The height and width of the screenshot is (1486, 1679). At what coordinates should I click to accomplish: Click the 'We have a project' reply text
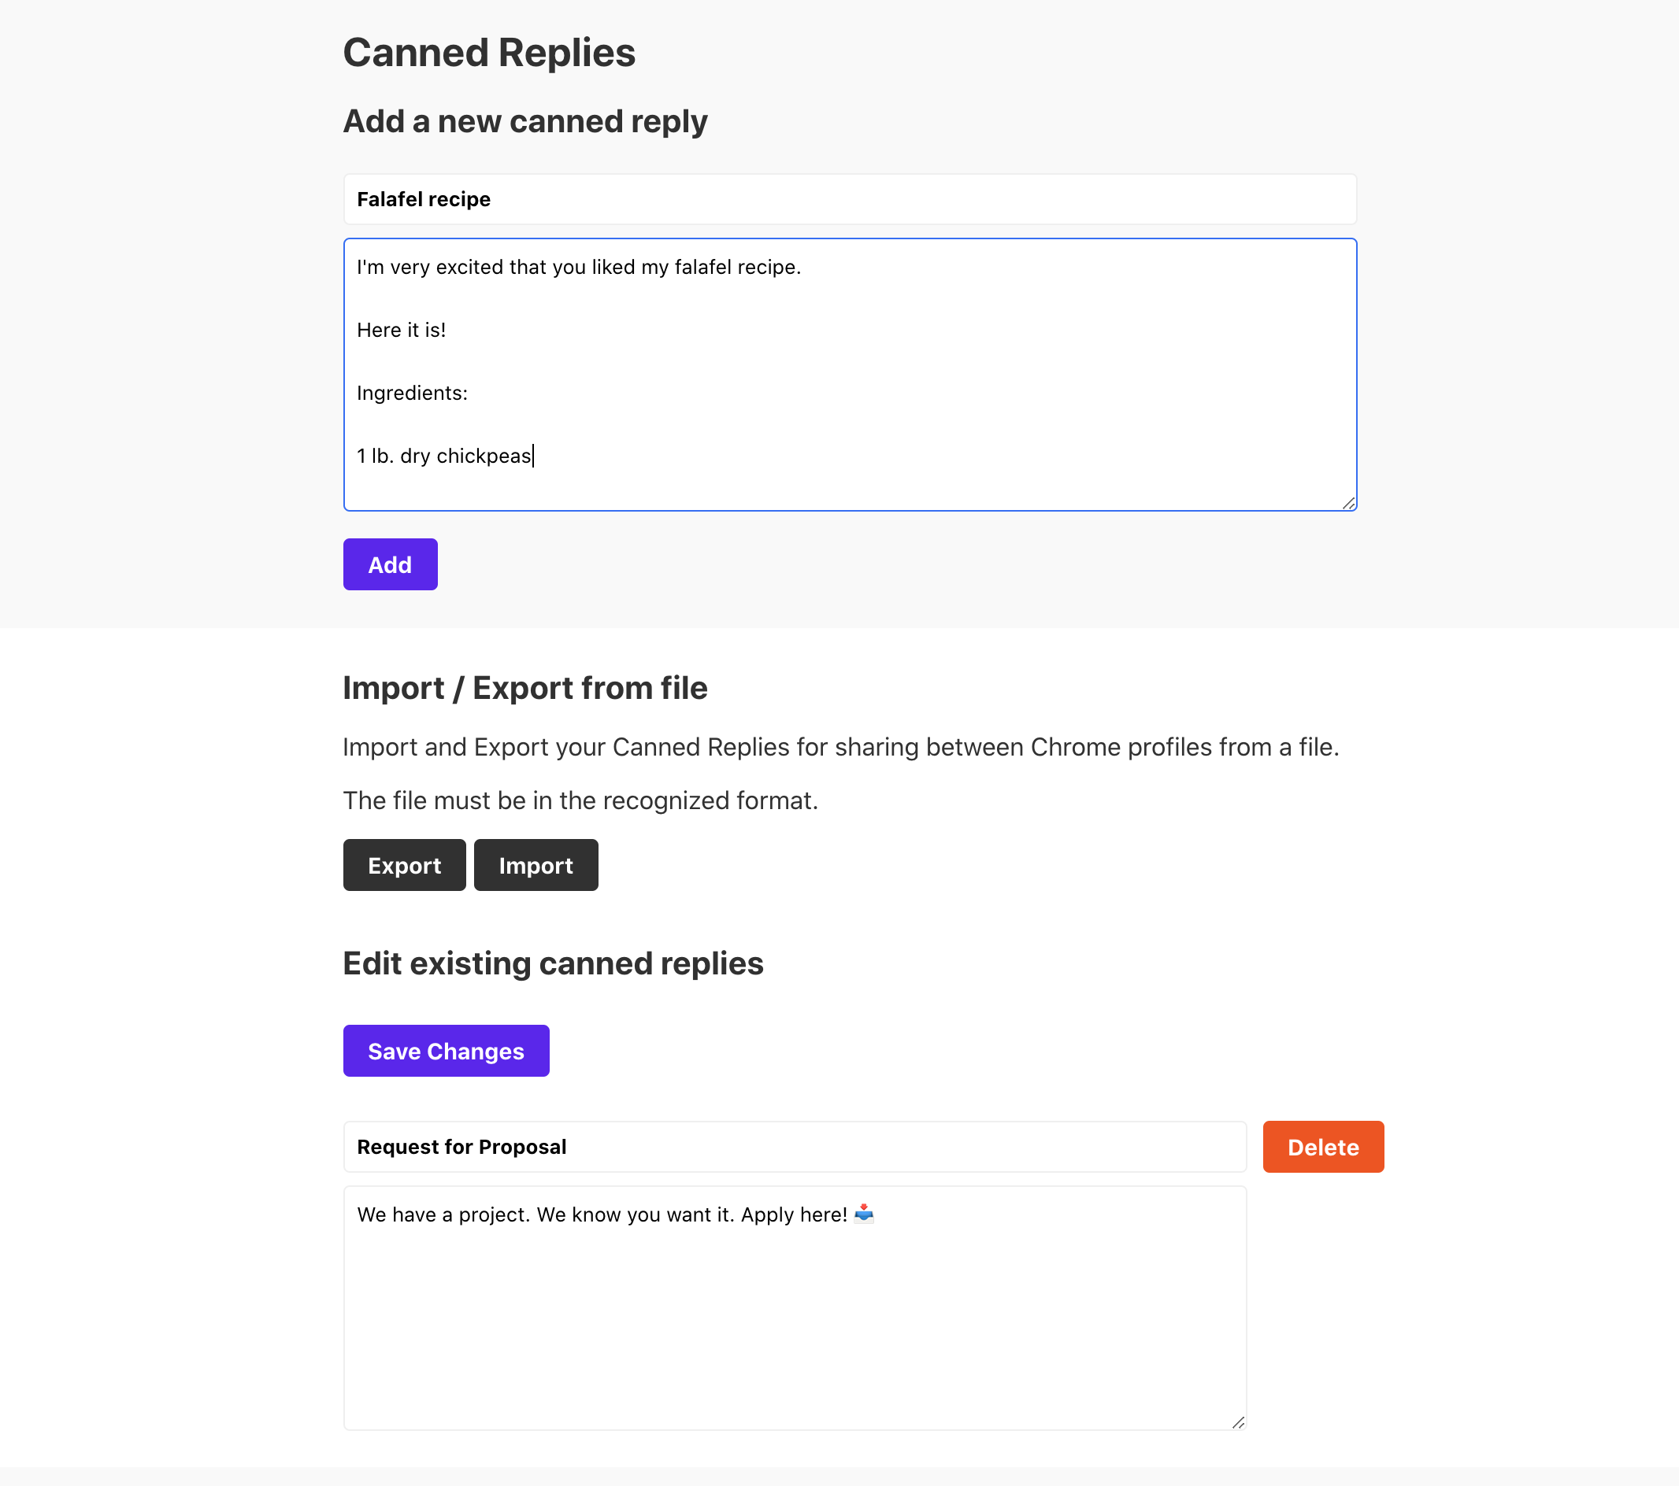point(602,1215)
